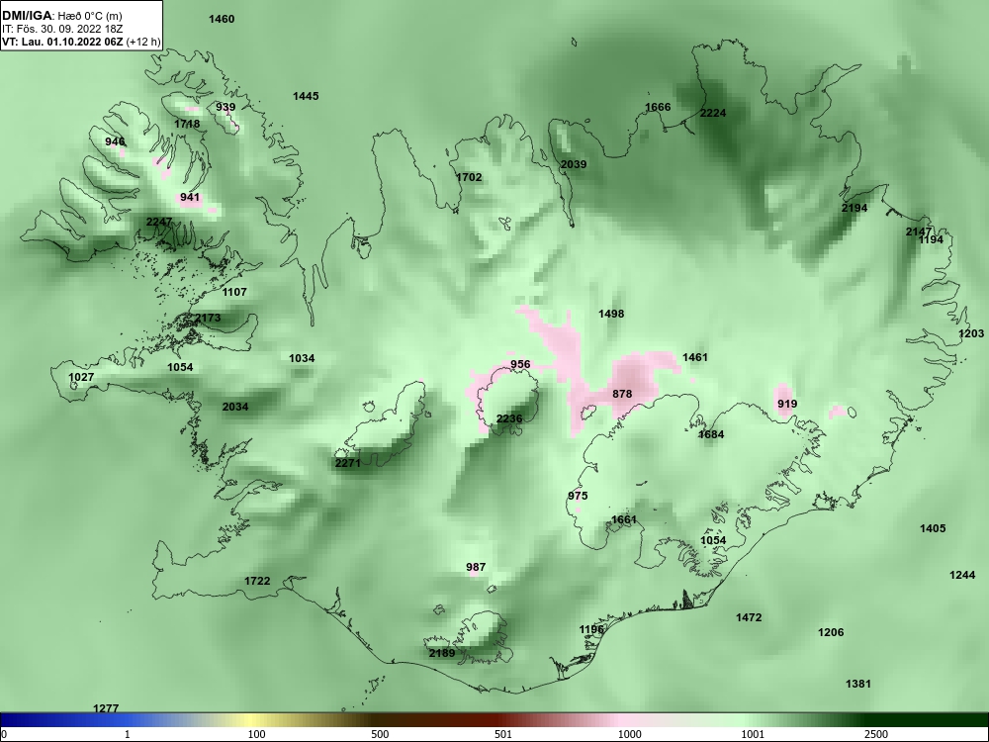Click the value 1405 on the map
Viewport: 989px width, 742px height.
(933, 528)
